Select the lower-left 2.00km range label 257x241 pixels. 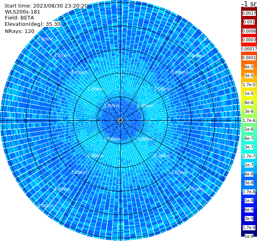click(x=96, y=156)
